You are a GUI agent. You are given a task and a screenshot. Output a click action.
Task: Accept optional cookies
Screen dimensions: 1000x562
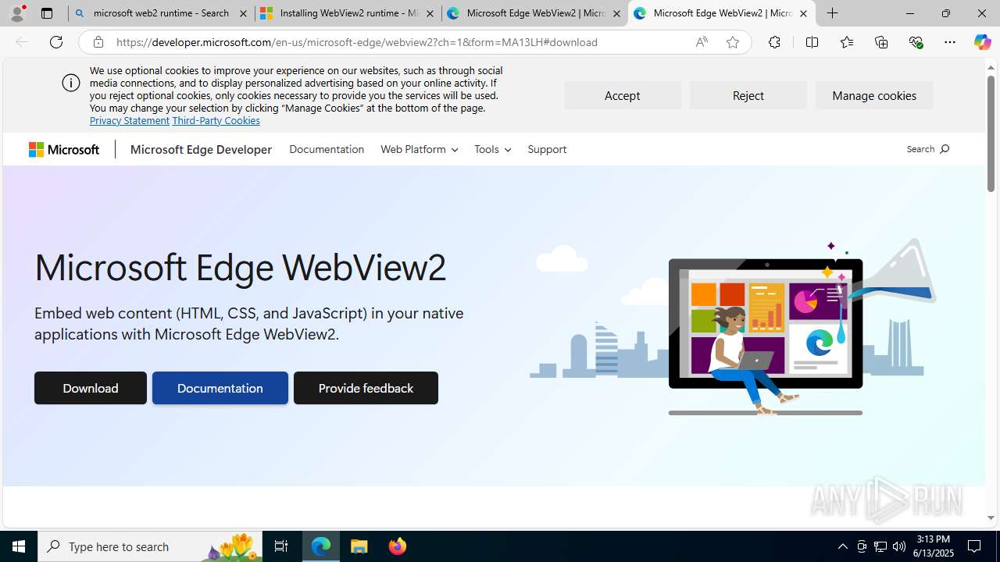pyautogui.click(x=622, y=95)
